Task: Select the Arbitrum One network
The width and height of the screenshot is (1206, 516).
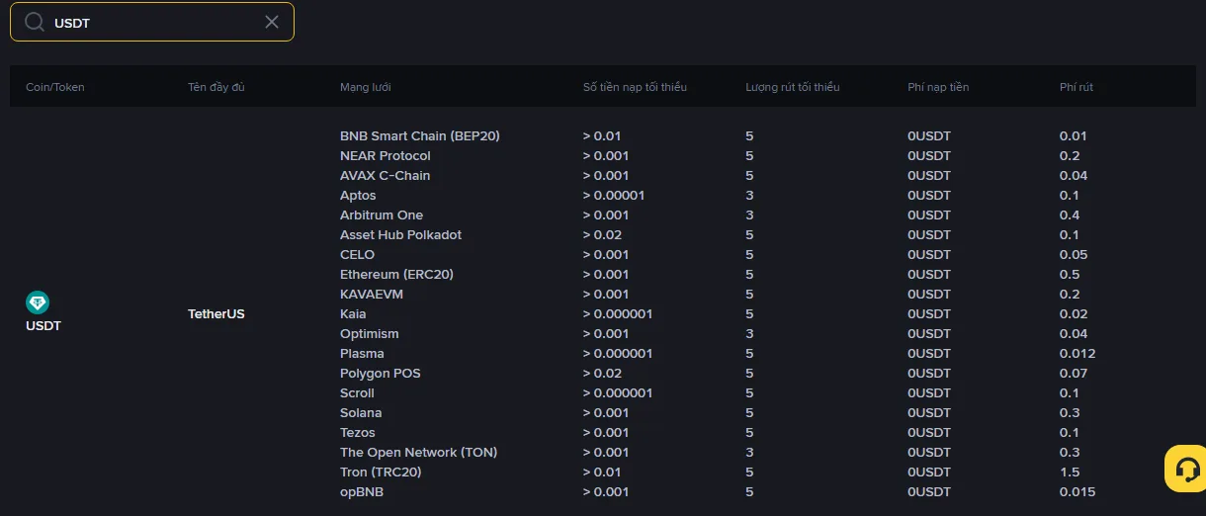Action: pyautogui.click(x=382, y=215)
